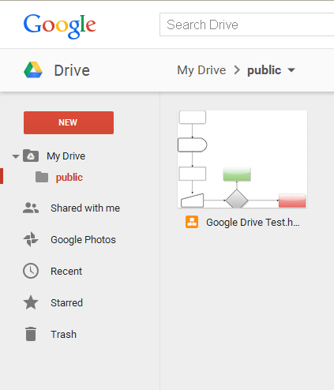334x390 pixels.
Task: Go to My Drive in the breadcrumb
Action: pos(201,70)
